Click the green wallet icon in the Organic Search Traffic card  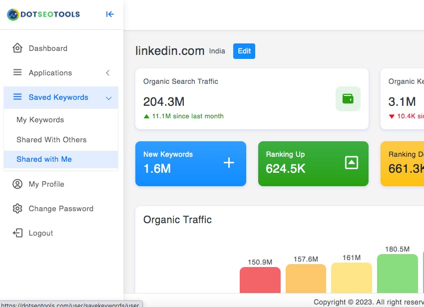click(x=348, y=99)
